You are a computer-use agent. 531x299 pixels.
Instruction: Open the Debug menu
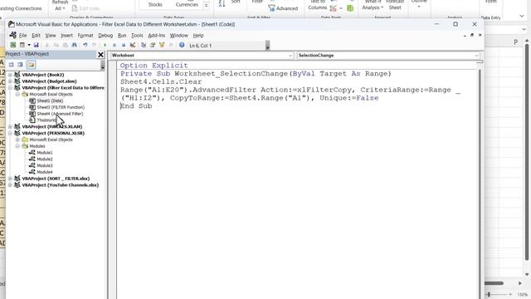pos(105,35)
